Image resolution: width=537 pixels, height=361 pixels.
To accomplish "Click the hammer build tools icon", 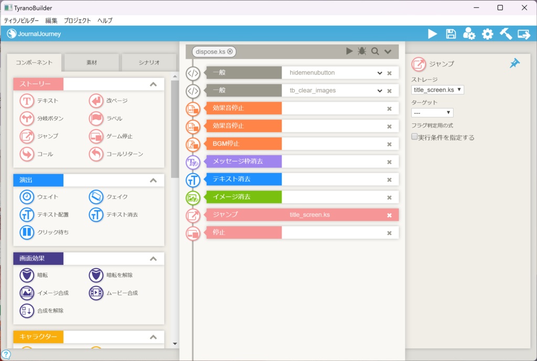I will 506,34.
